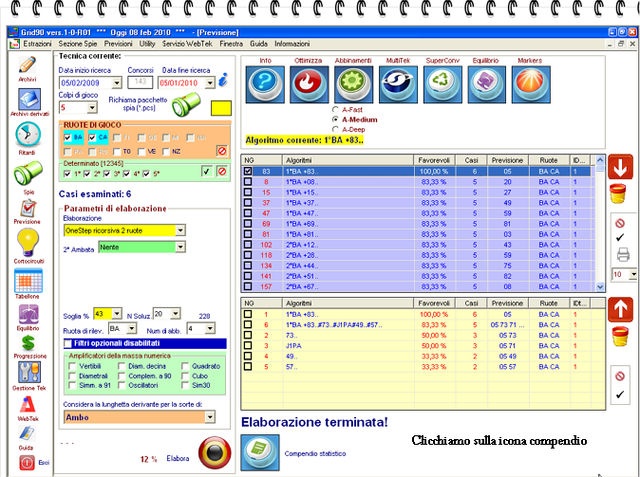This screenshot has height=477, width=640.
Task: Select row 8 algorithm 1°BA +08..
Action: click(x=419, y=182)
